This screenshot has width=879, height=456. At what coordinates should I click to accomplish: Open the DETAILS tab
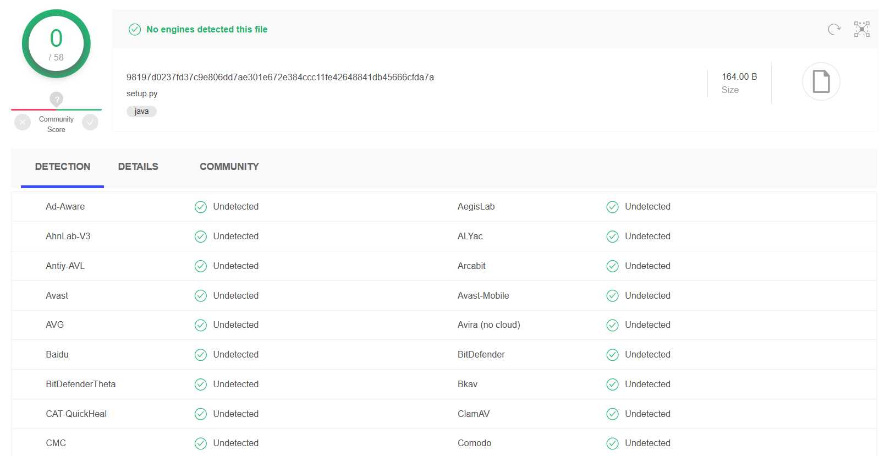(x=138, y=167)
